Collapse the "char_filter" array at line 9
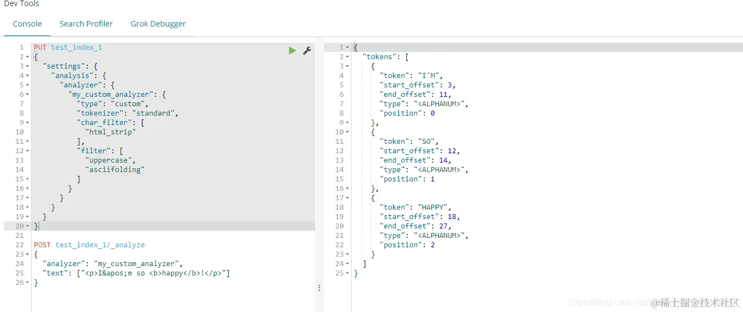 [x=28, y=123]
